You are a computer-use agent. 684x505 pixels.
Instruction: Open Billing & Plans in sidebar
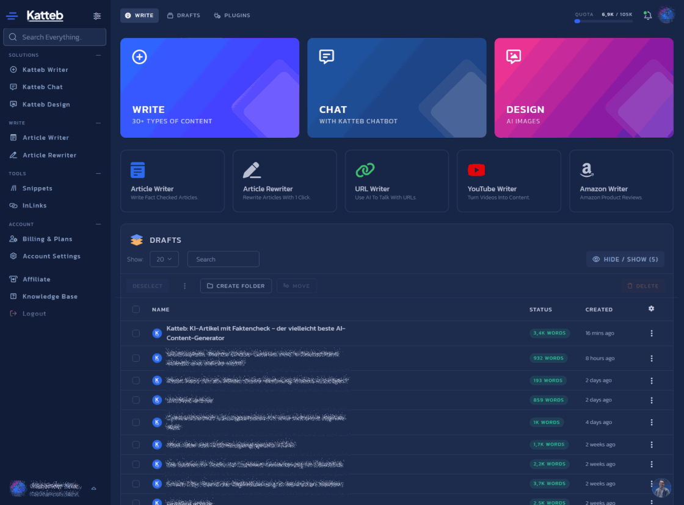[47, 239]
